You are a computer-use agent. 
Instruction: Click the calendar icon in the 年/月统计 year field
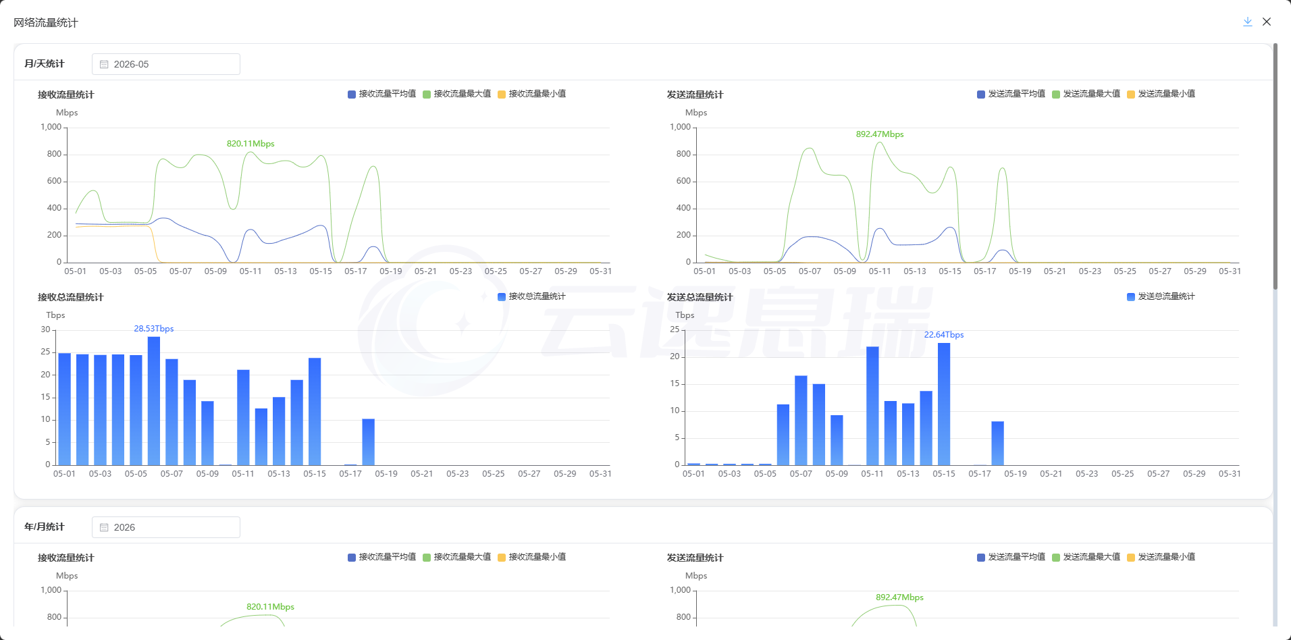[x=104, y=527]
